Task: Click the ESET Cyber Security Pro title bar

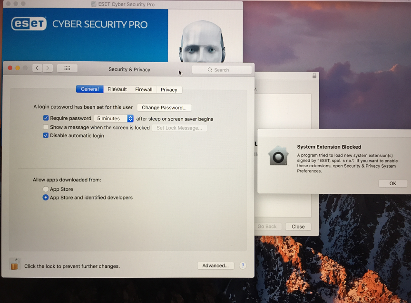Action: coord(123,4)
